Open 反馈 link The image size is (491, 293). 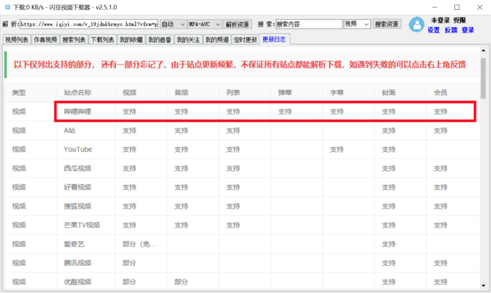point(451,30)
